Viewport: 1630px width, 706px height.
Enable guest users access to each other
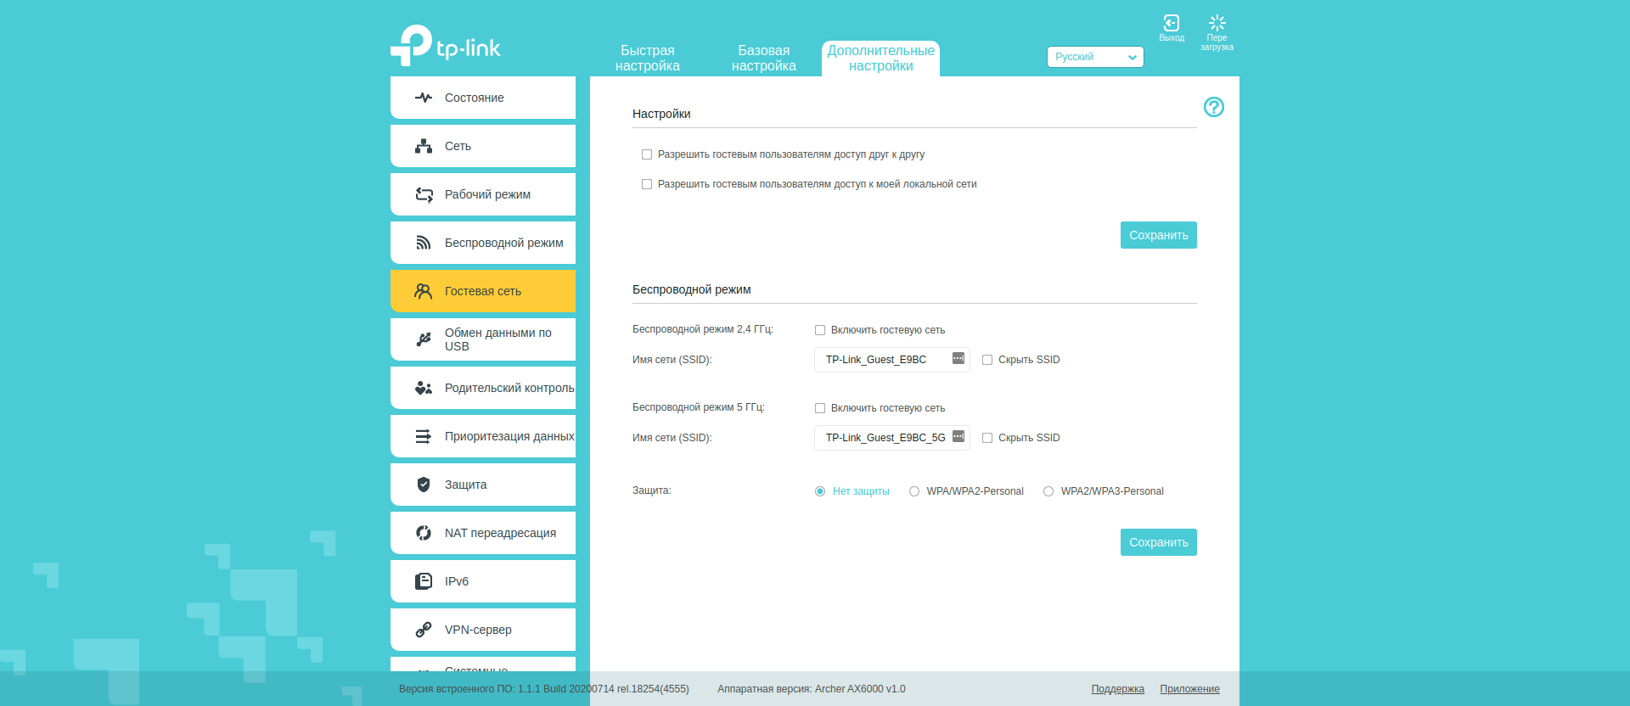coord(647,154)
